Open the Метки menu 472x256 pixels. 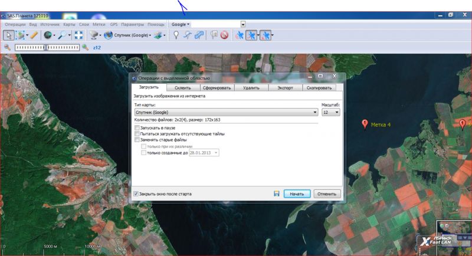pos(99,24)
